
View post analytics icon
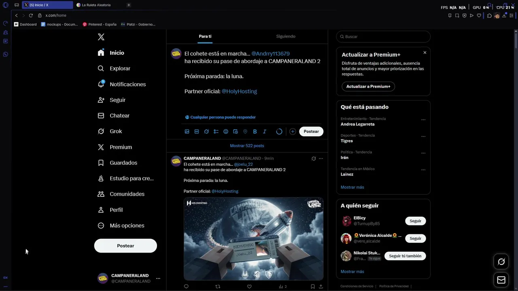[x=282, y=287]
